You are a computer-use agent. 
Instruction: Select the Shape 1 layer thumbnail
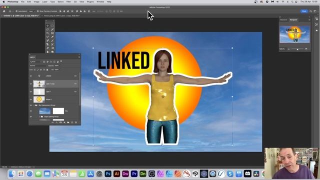tap(39, 99)
